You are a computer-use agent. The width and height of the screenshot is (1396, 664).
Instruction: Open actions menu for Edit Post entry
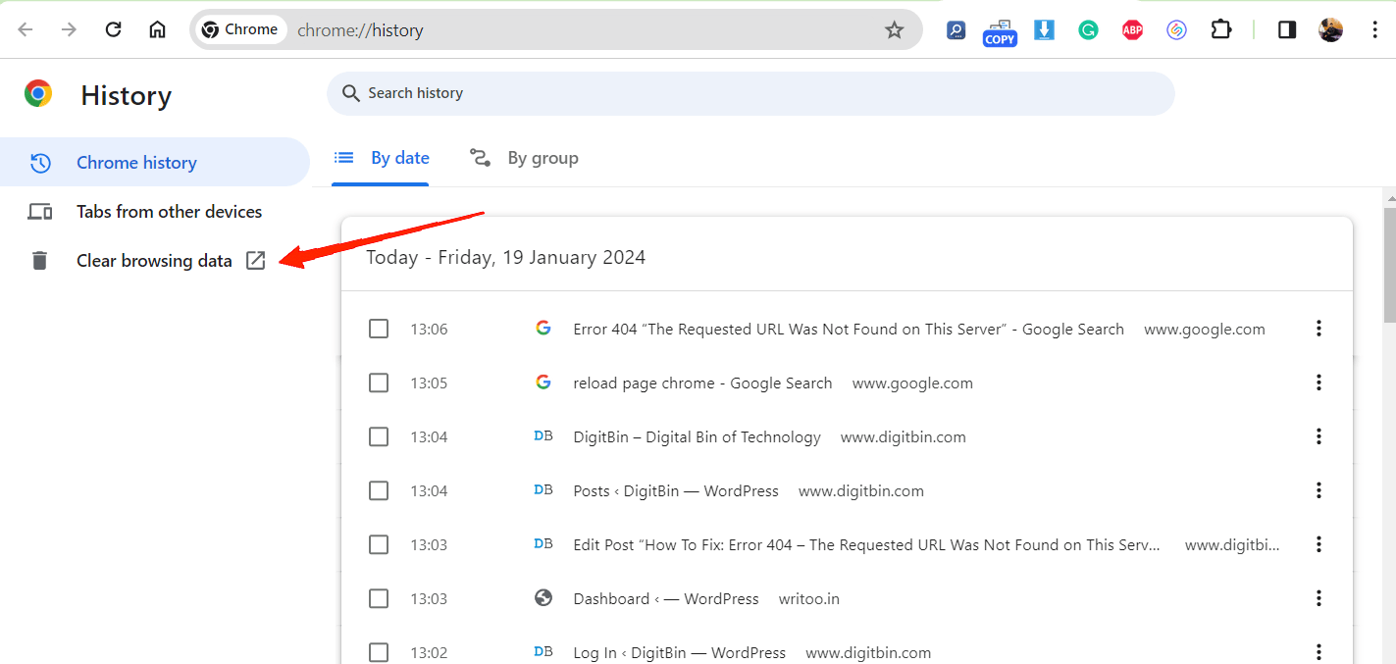1318,544
